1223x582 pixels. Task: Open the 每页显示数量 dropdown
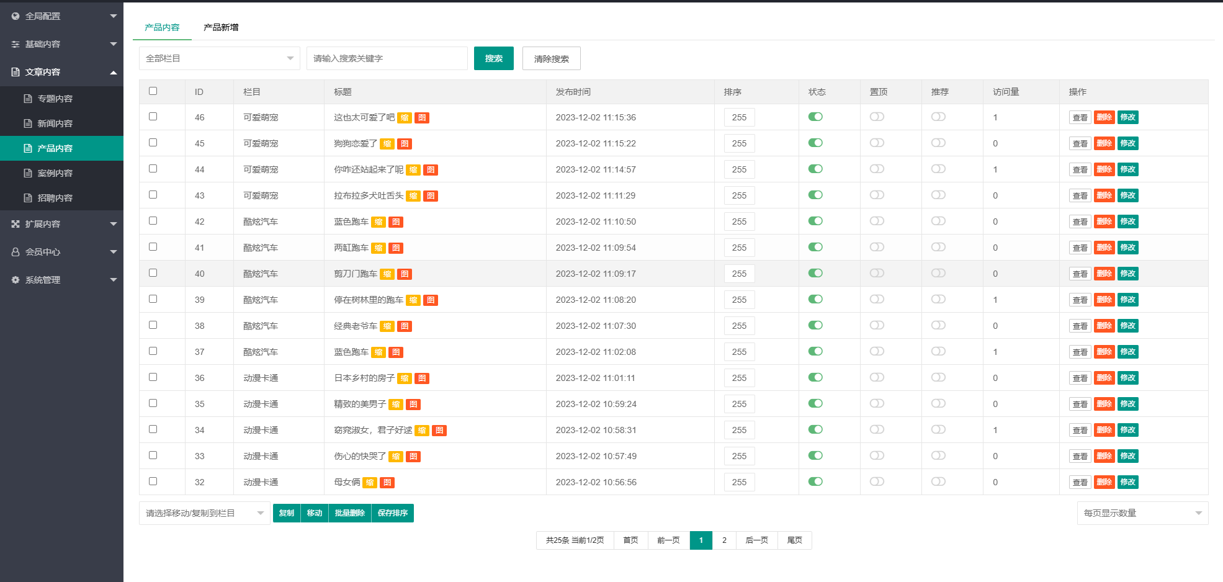click(1142, 513)
